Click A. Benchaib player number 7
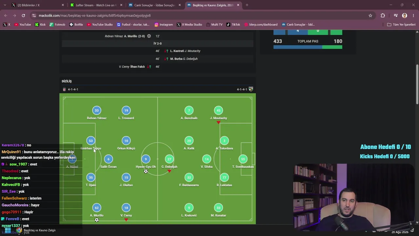Screen dimensions: 419x236 (189, 110)
